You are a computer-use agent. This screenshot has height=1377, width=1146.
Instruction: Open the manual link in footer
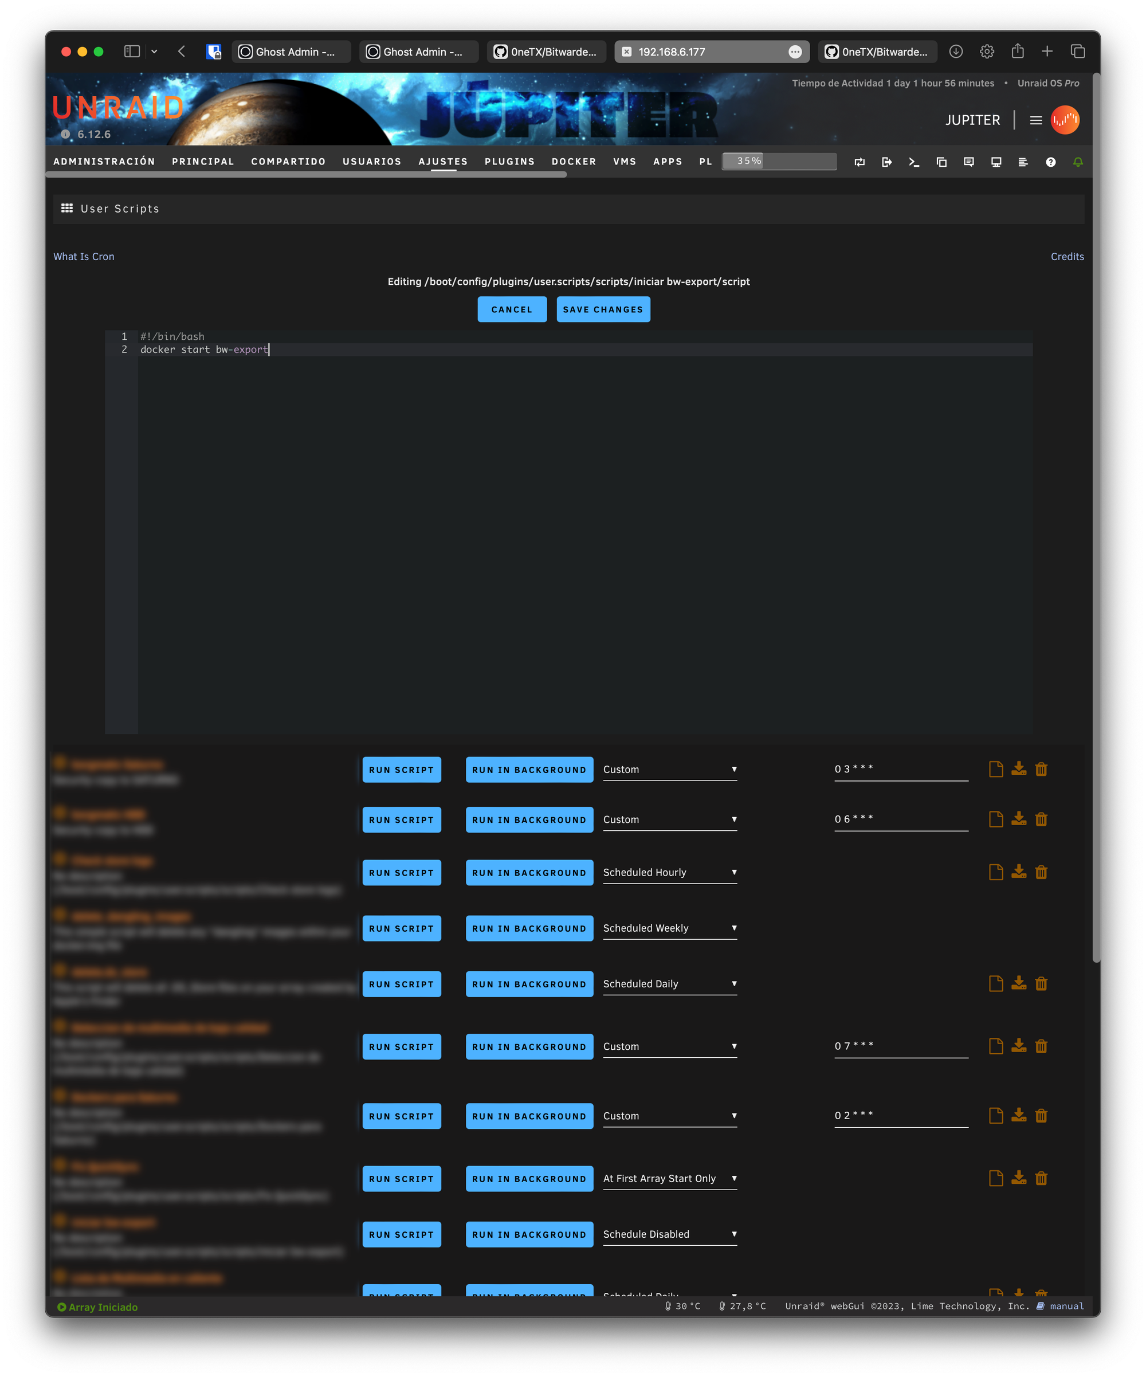(1066, 1306)
